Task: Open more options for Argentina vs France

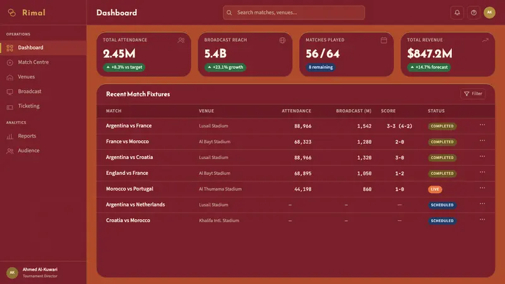Action: 482,125
